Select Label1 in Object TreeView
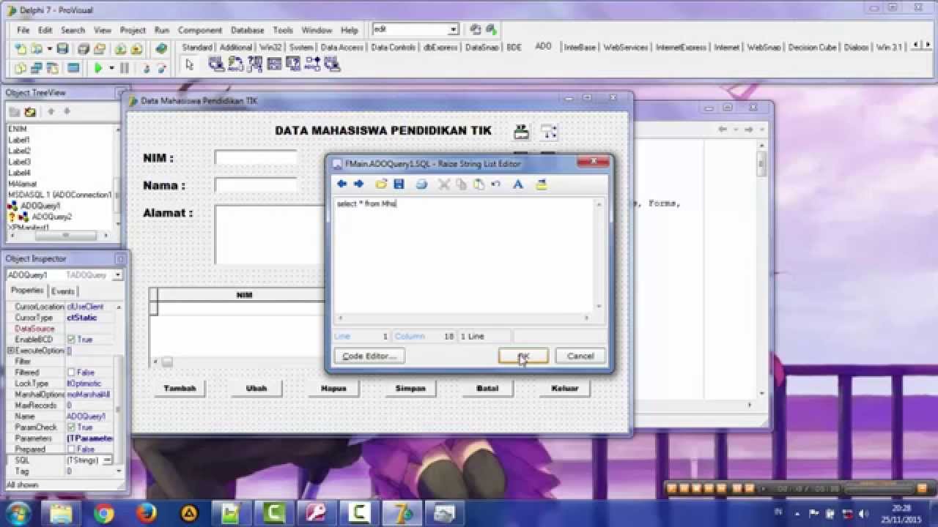This screenshot has height=527, width=938. (19, 140)
